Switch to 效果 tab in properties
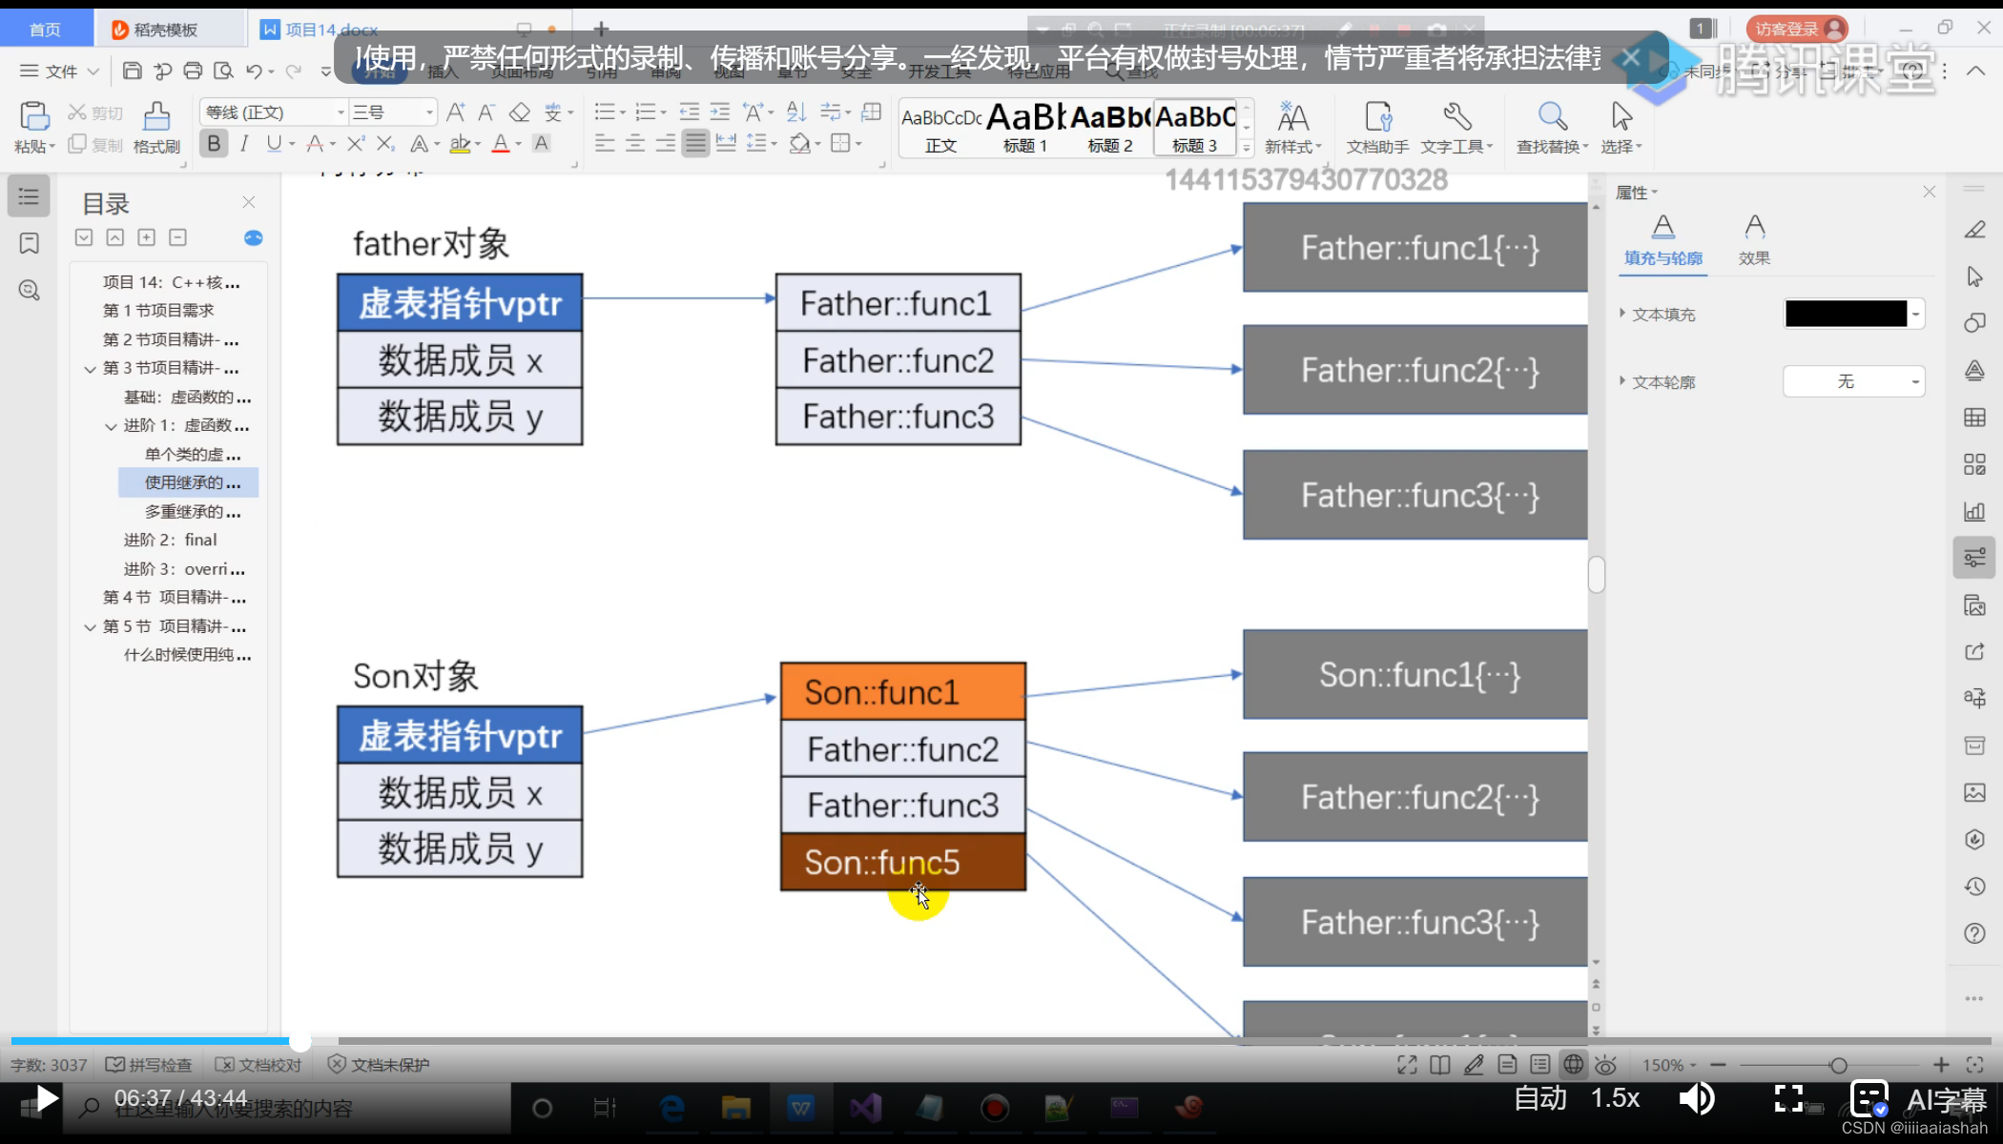Image resolution: width=2003 pixels, height=1144 pixels. coord(1754,240)
